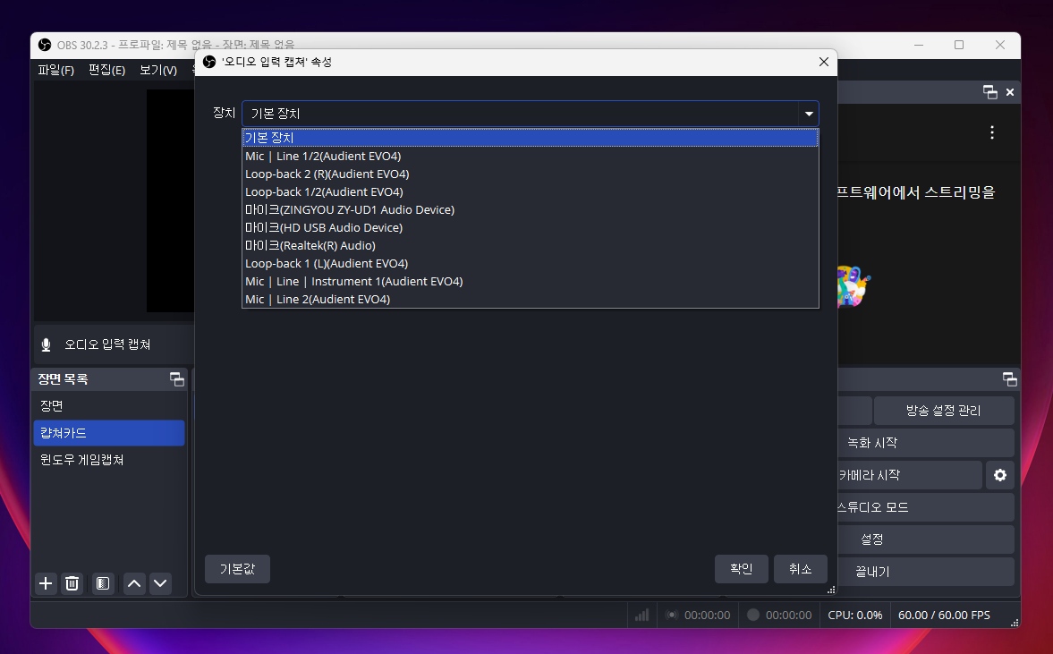This screenshot has width=1053, height=654.
Task: Choose Mic | Line | Instrument 1(Audient EVO4)
Action: [x=531, y=281]
